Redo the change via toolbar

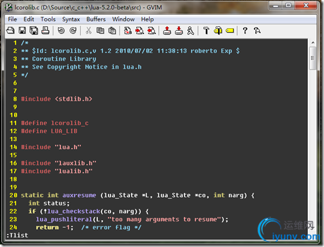coord(73,31)
